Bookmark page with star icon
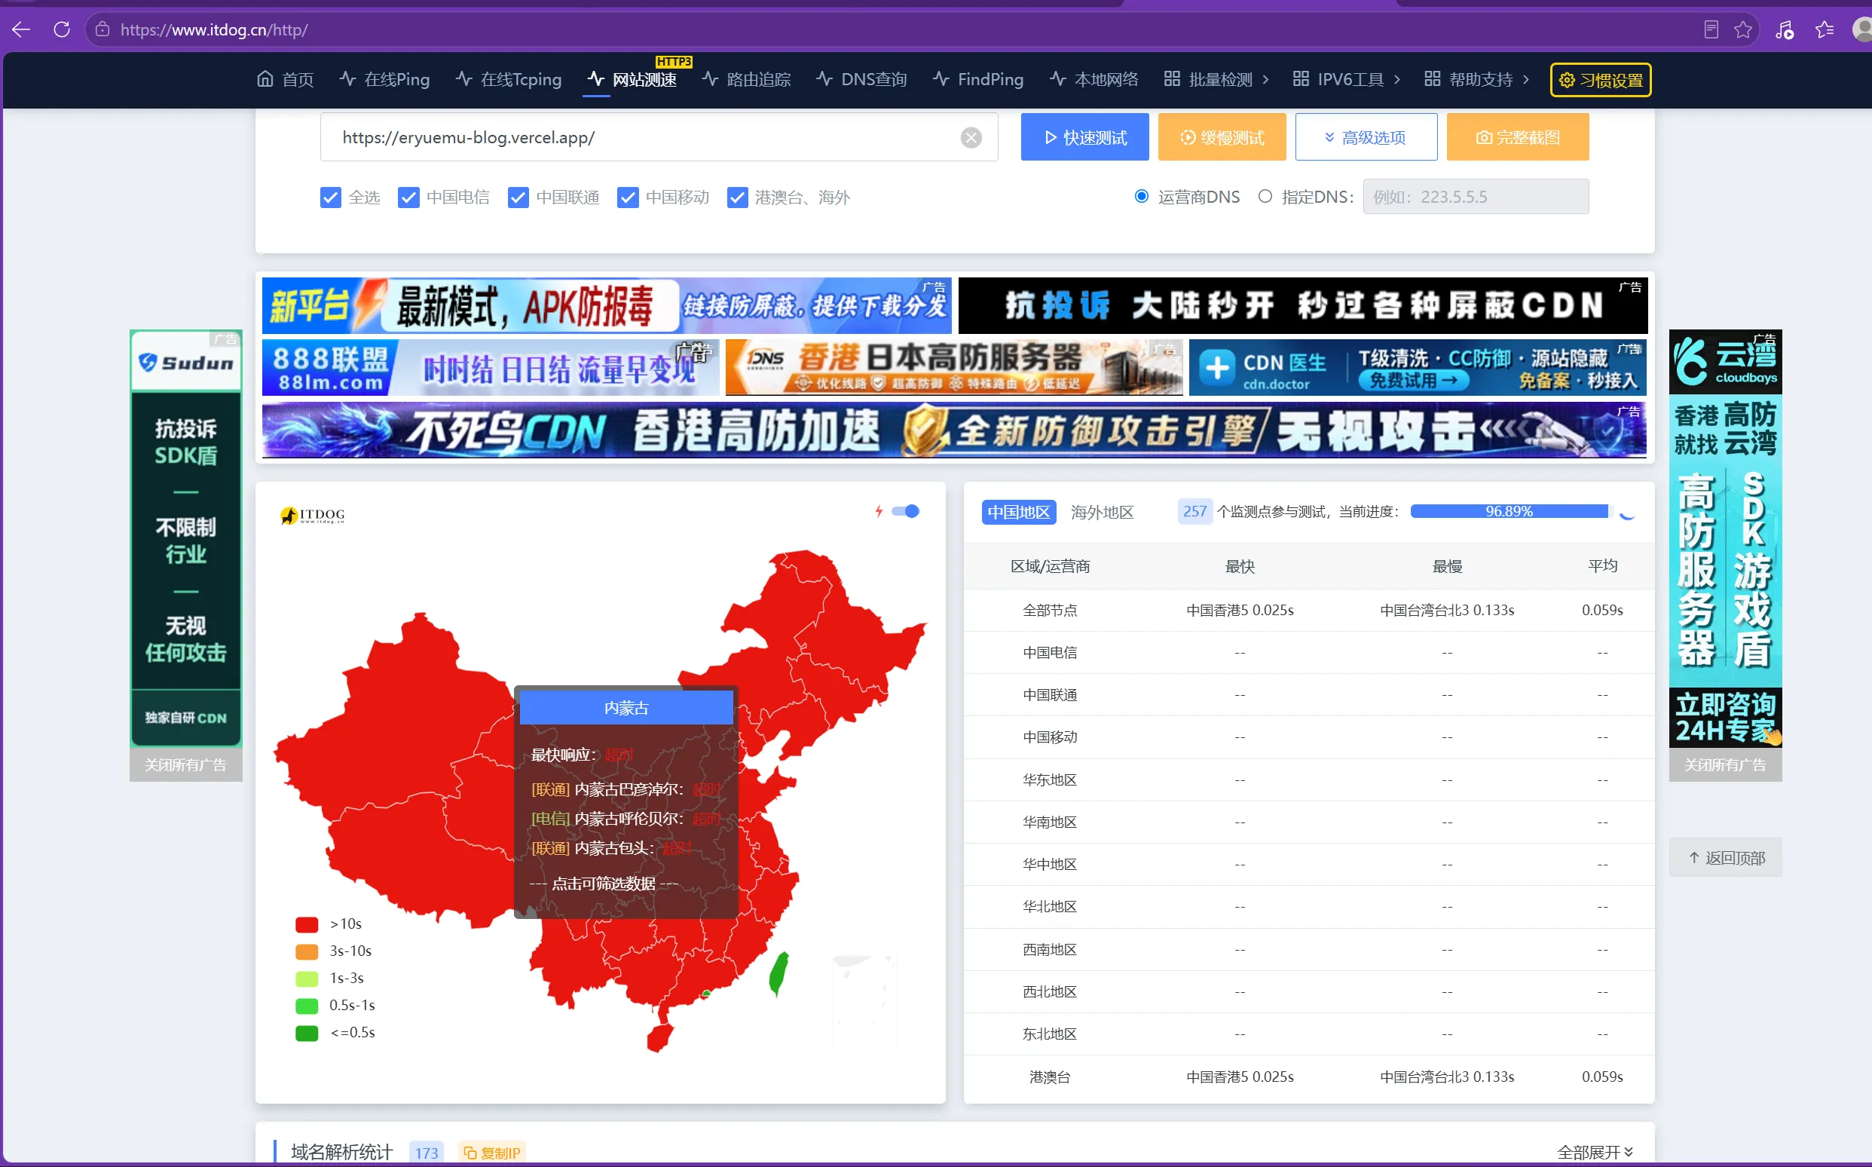Screen dimensions: 1872x1167 pos(1743,29)
